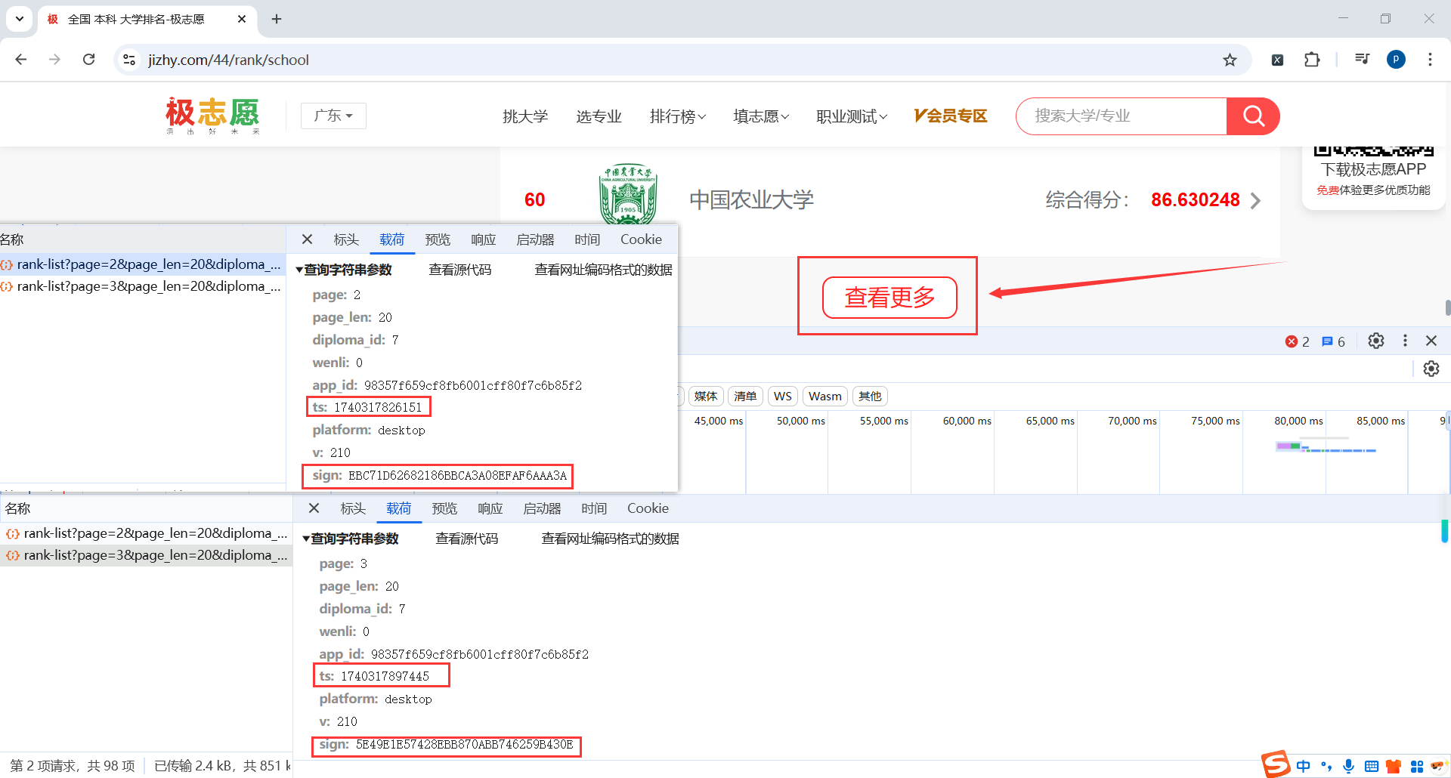Switch to 响应 tab in upper details pane
The height and width of the screenshot is (778, 1451).
tap(483, 239)
